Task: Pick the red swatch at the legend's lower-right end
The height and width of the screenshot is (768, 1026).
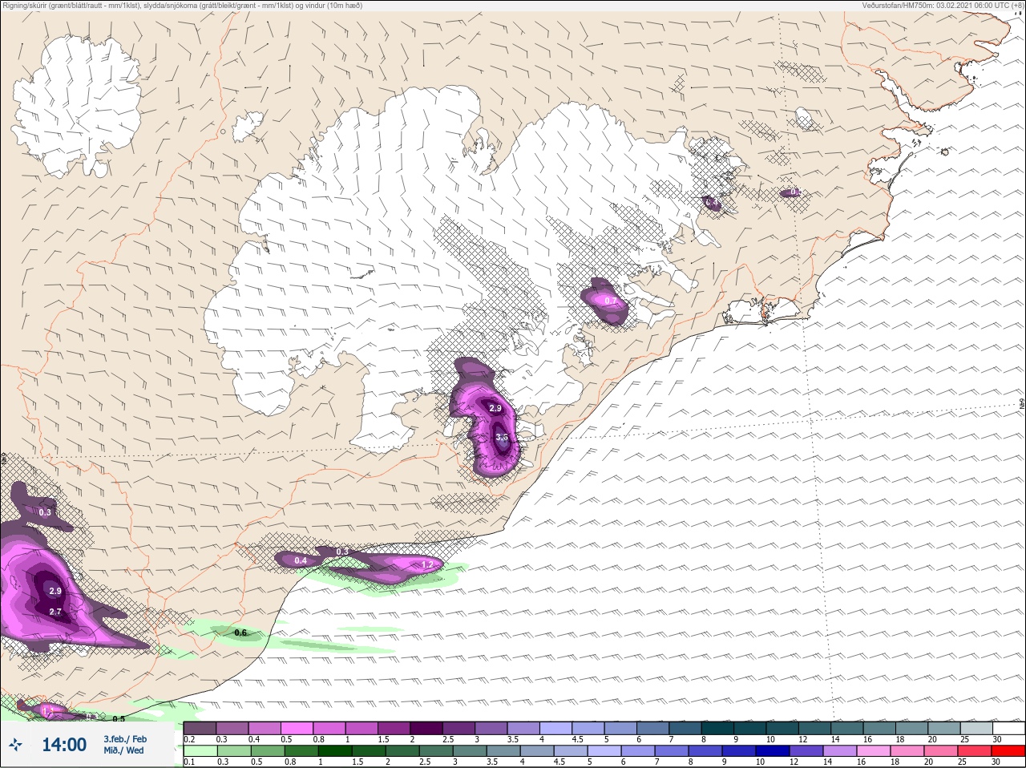Action: click(x=1007, y=751)
